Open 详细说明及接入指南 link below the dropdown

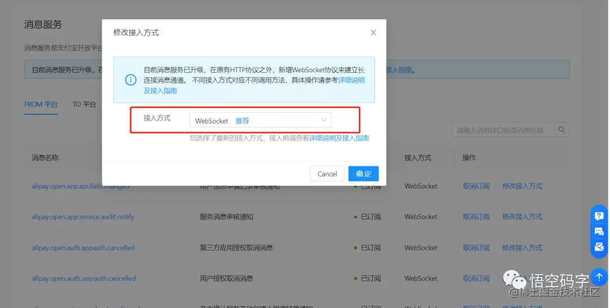[x=339, y=138]
